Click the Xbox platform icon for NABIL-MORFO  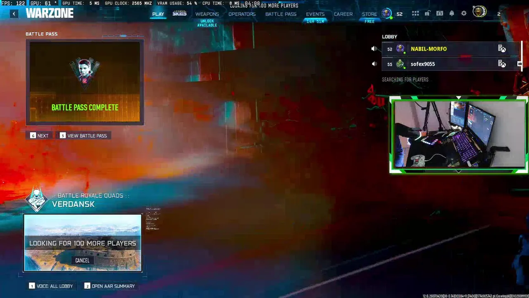[x=502, y=49]
